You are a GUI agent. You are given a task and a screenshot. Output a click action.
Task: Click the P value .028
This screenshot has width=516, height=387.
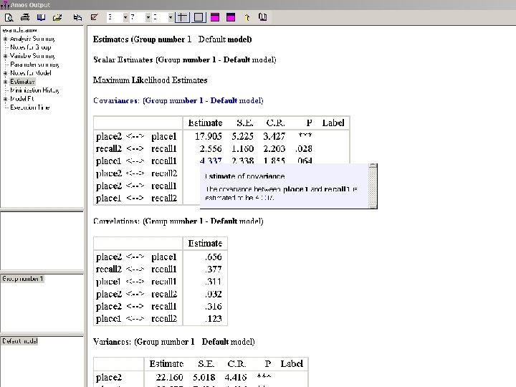[x=304, y=149]
